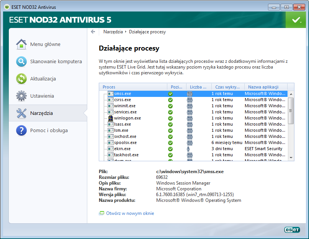
Task: Select wininit.exe process row
Action: coord(193,106)
